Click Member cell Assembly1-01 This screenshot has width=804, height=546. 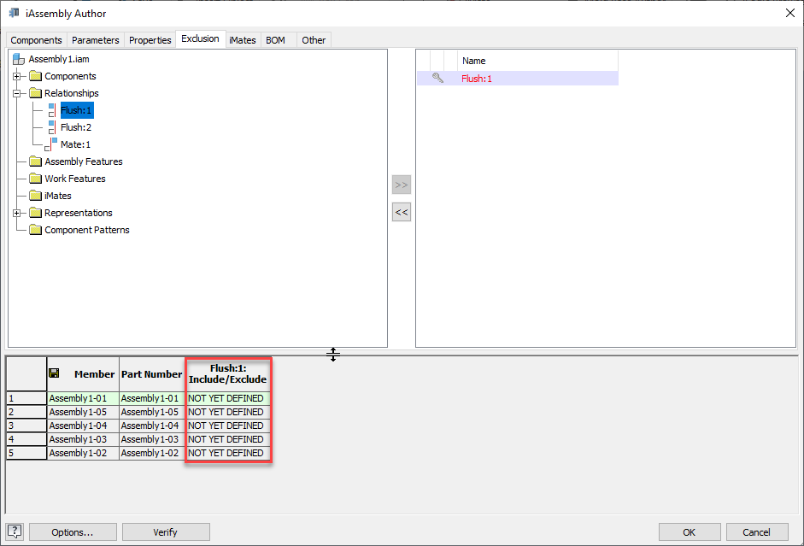pyautogui.click(x=83, y=398)
